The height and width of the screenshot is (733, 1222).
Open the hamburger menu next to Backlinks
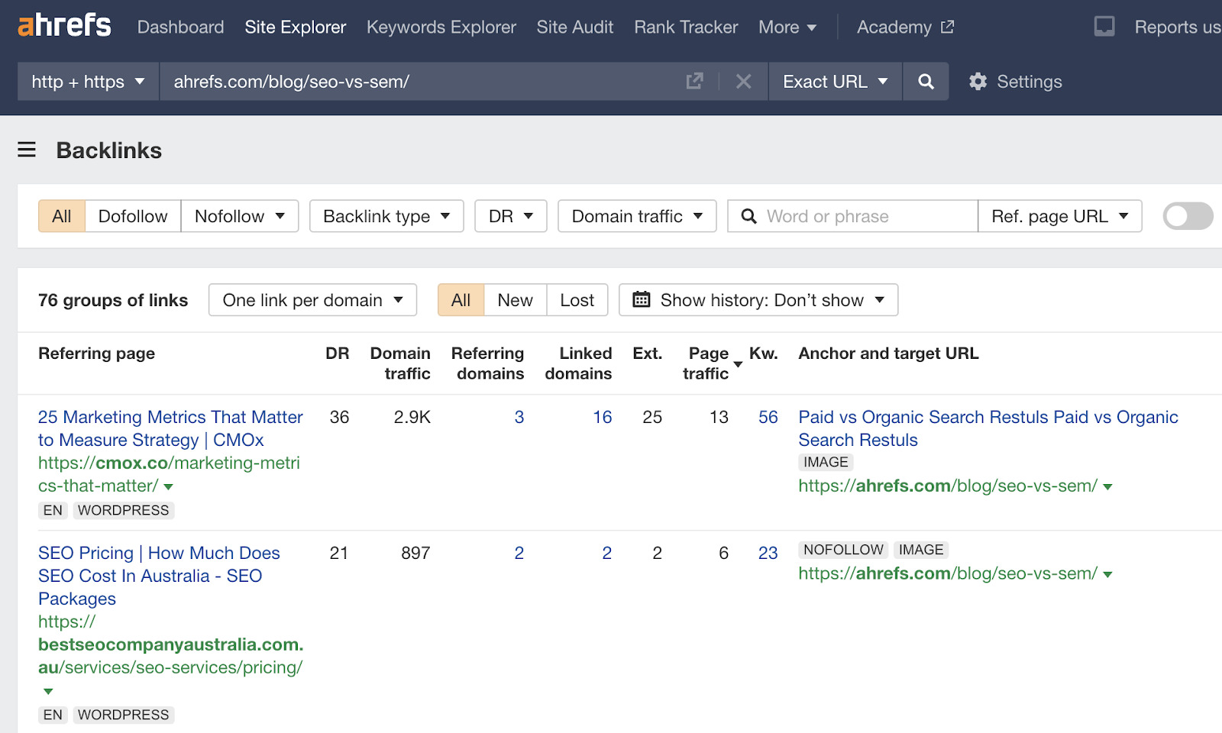tap(27, 150)
